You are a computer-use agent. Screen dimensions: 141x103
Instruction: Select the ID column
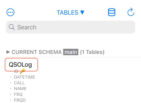coord(16,71)
